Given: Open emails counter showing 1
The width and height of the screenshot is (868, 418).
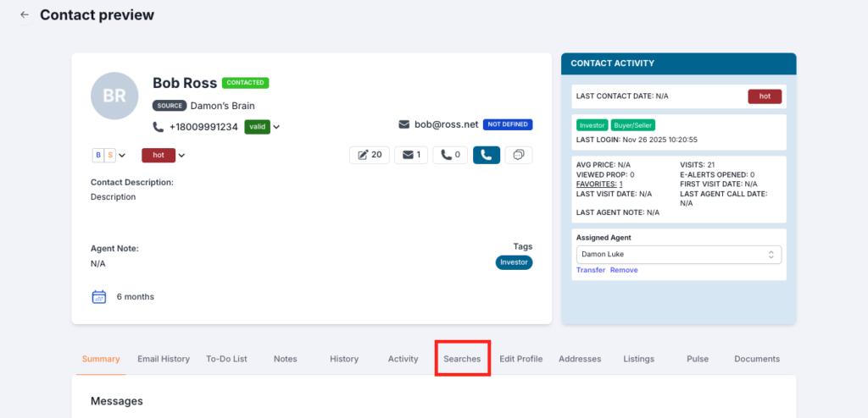Looking at the screenshot, I should coord(411,155).
